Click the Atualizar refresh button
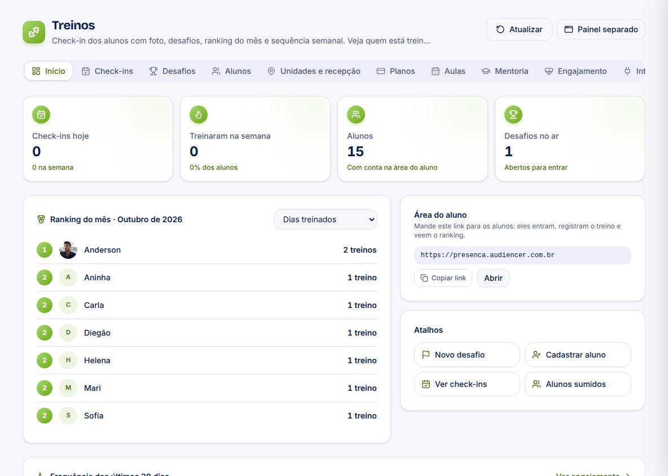668x476 pixels. [519, 29]
